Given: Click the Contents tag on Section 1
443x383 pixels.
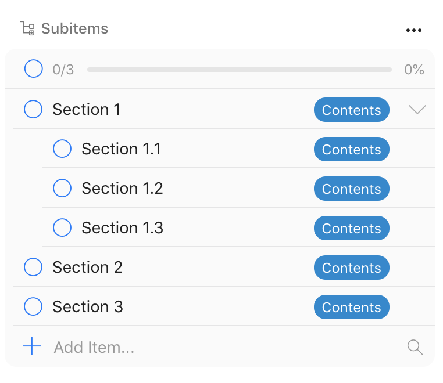Looking at the screenshot, I should click(x=352, y=110).
